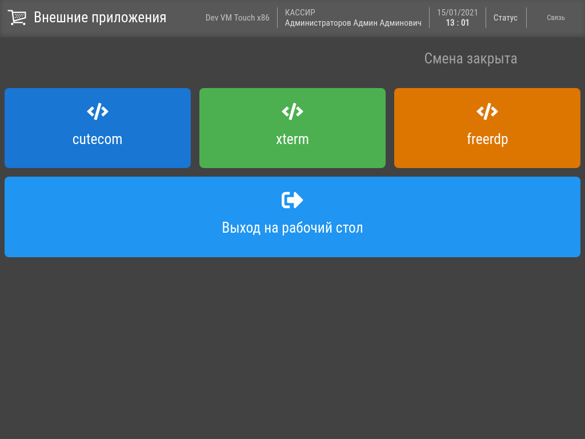Viewport: 585px width, 439px height.
Task: Click the 'Внешние приложения' title
Action: [x=100, y=18]
